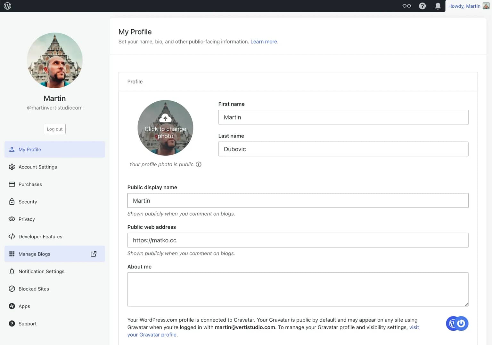This screenshot has width=492, height=345.
Task: Focus the First name field
Action: coord(343,117)
